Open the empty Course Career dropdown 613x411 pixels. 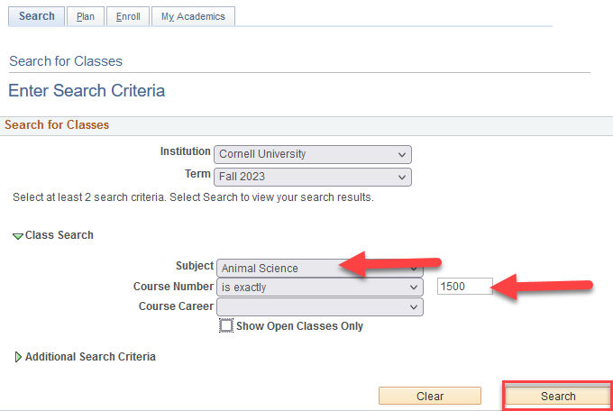click(319, 307)
